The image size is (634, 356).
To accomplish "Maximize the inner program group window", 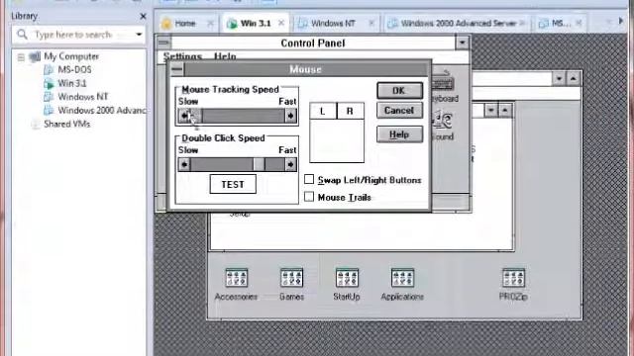I will [505, 110].
